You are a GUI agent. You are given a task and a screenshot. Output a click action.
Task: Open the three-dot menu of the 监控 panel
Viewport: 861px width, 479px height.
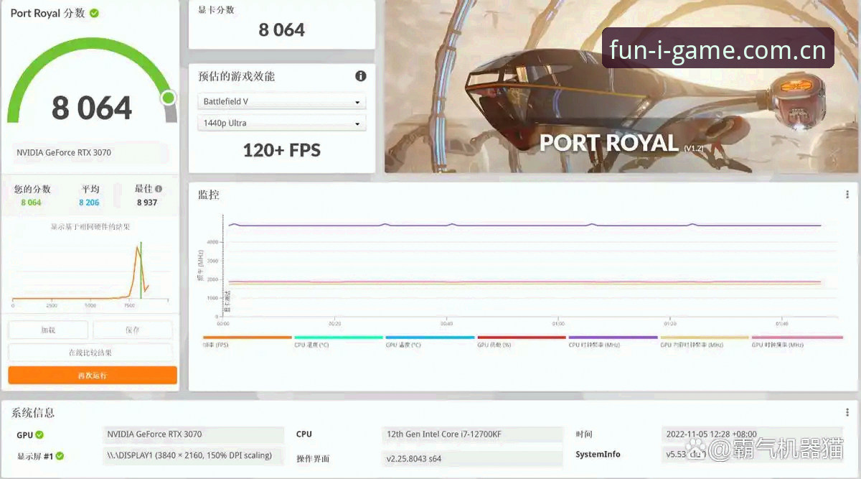tap(847, 195)
